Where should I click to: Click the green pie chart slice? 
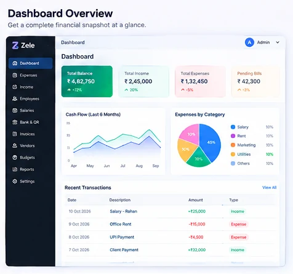coord(199,158)
